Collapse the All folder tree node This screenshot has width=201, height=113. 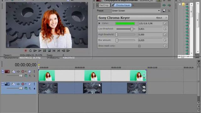click(180, 4)
